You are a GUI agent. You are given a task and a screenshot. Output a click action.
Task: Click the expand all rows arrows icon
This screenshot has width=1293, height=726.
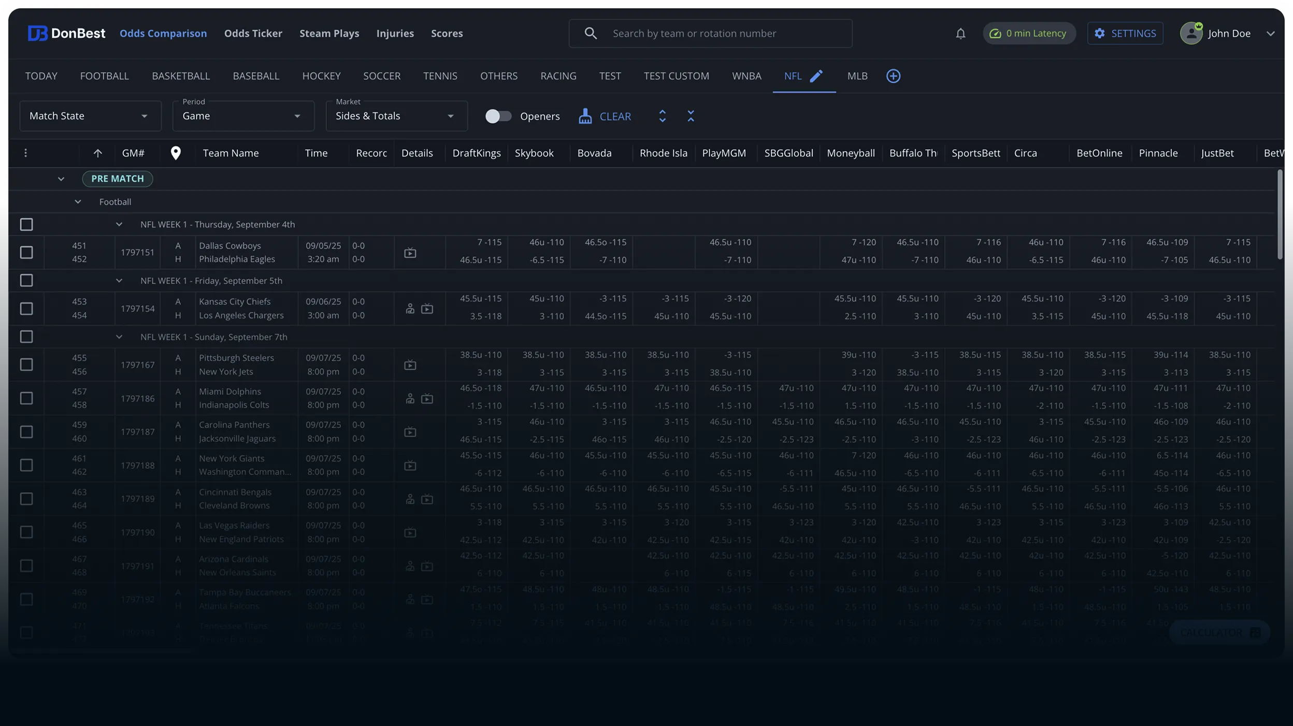tap(662, 116)
